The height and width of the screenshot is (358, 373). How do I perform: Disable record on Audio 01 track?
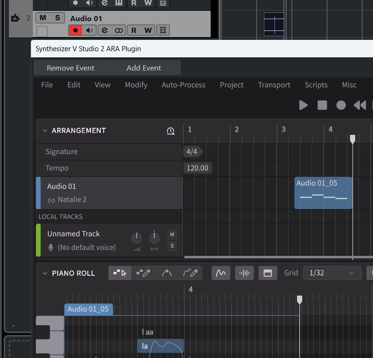point(76,31)
